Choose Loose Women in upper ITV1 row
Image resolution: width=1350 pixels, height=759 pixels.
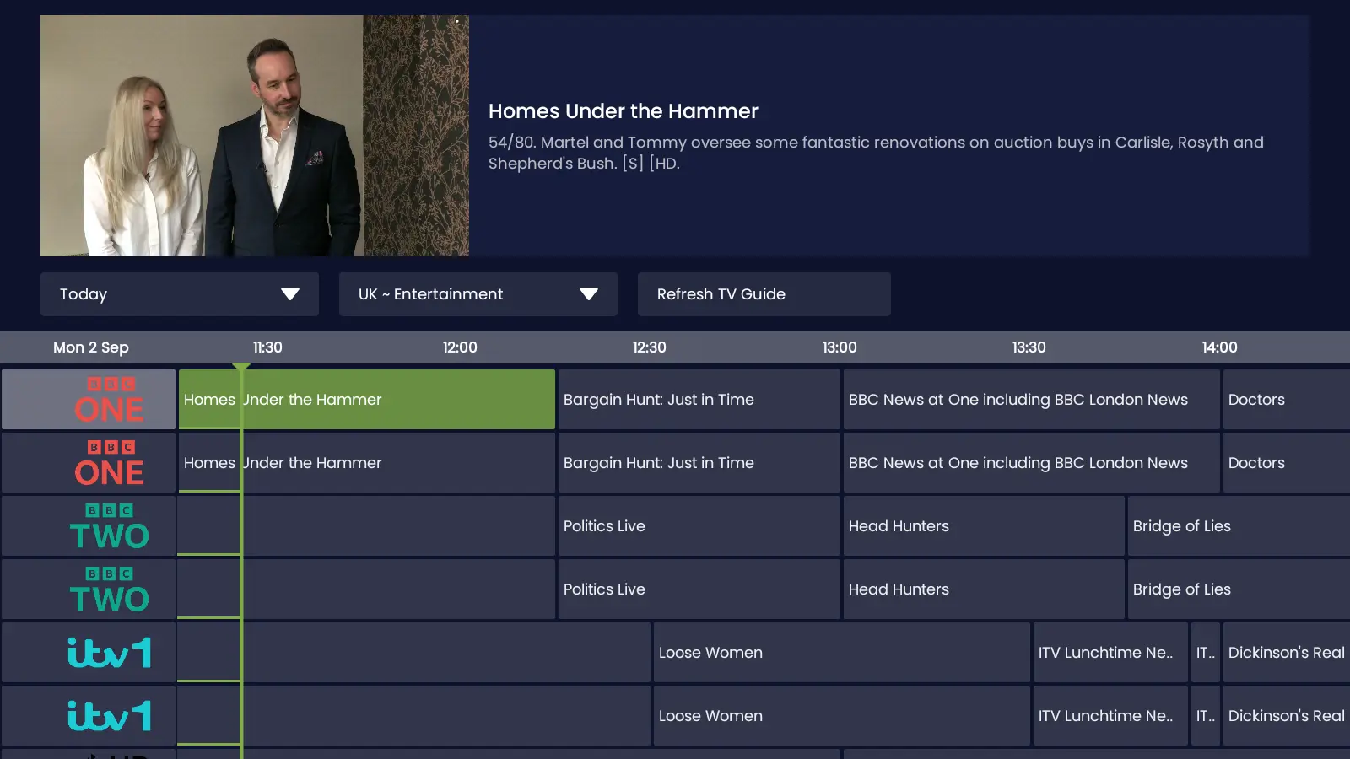point(841,653)
